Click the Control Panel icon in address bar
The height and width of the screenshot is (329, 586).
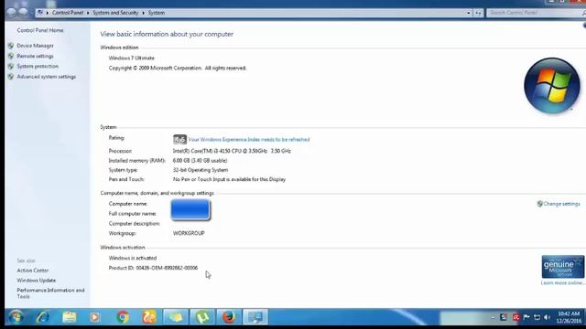40,13
